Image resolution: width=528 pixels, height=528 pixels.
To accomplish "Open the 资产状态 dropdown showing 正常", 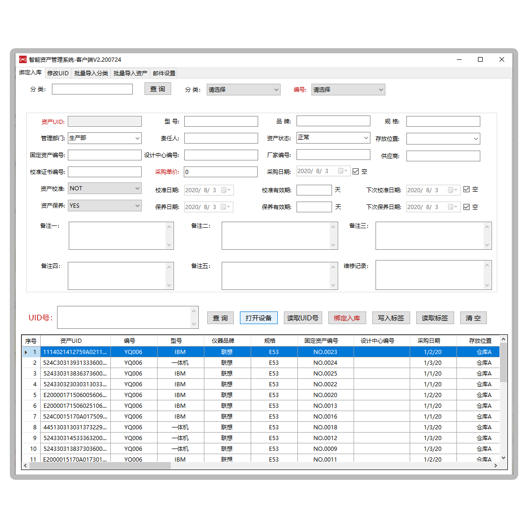I will click(366, 138).
